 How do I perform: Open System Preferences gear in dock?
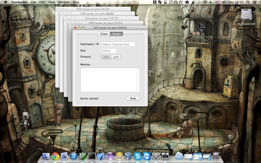pyautogui.click(x=156, y=156)
